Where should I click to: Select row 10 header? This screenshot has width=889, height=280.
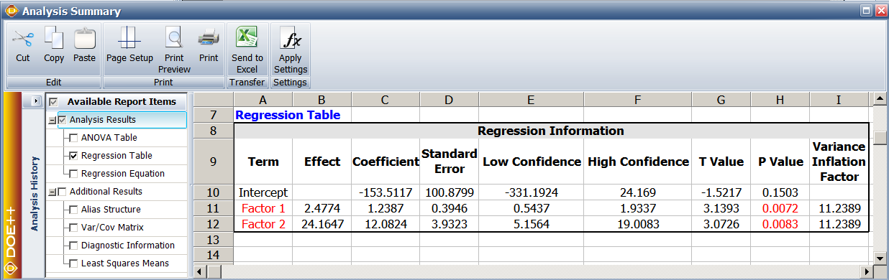213,192
